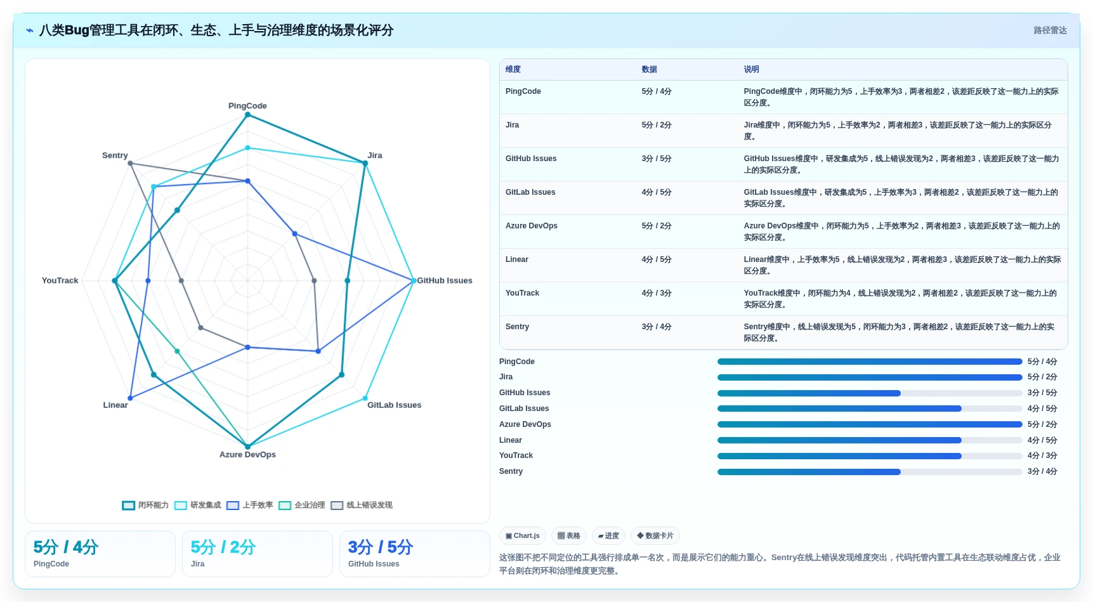Open the GitHub Issues 3分 / 5分 card
The image size is (1093, 602).
coord(415,554)
